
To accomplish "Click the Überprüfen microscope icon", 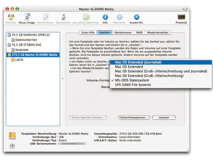I will [x=63, y=17].
